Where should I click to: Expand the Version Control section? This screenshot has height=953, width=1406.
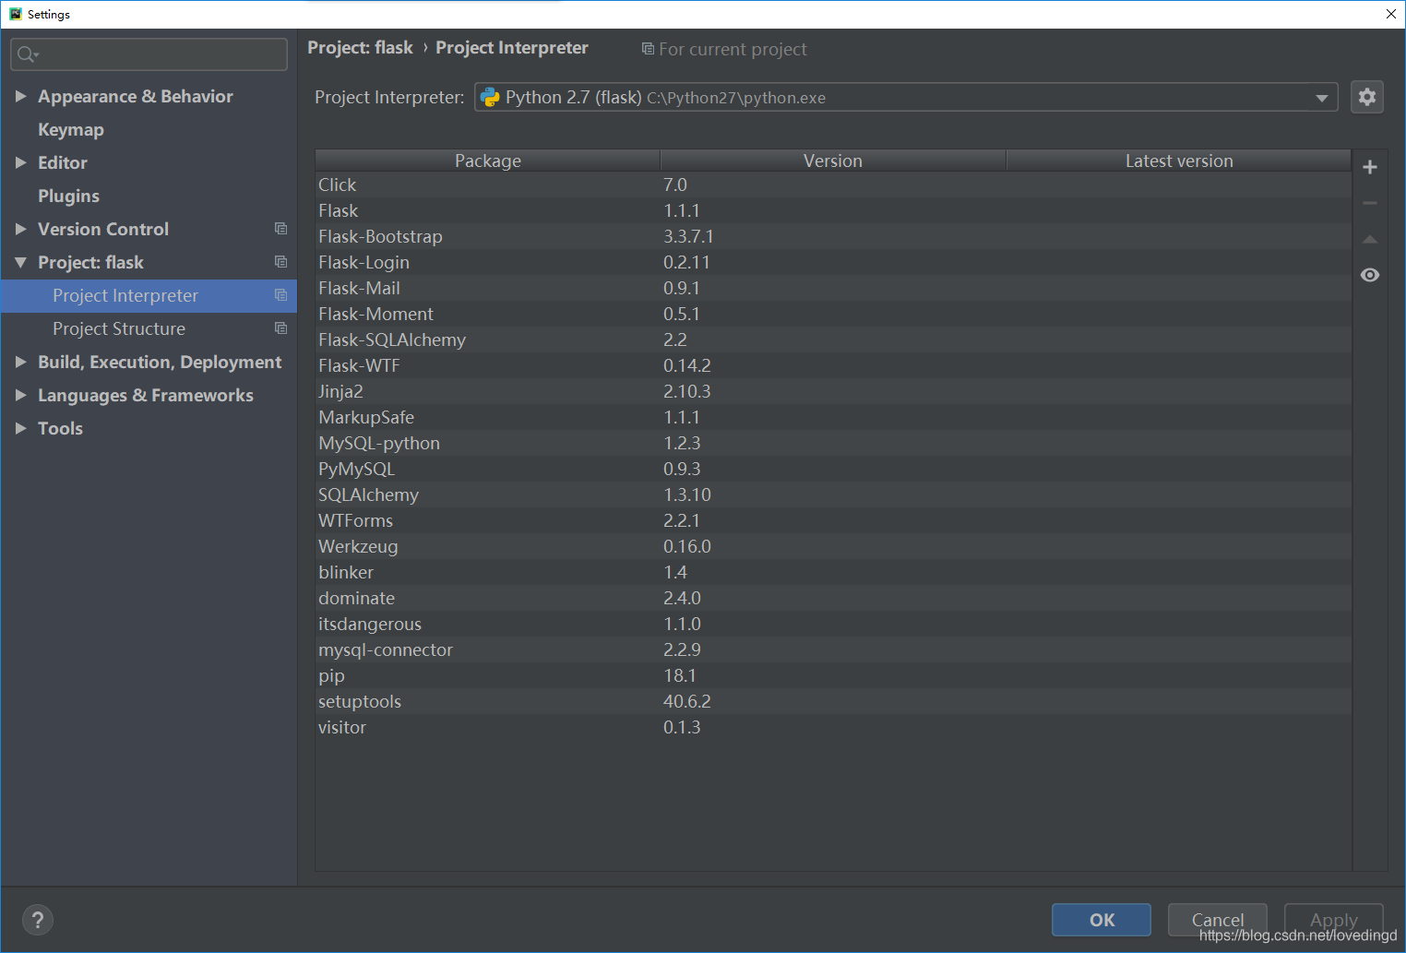tap(20, 229)
